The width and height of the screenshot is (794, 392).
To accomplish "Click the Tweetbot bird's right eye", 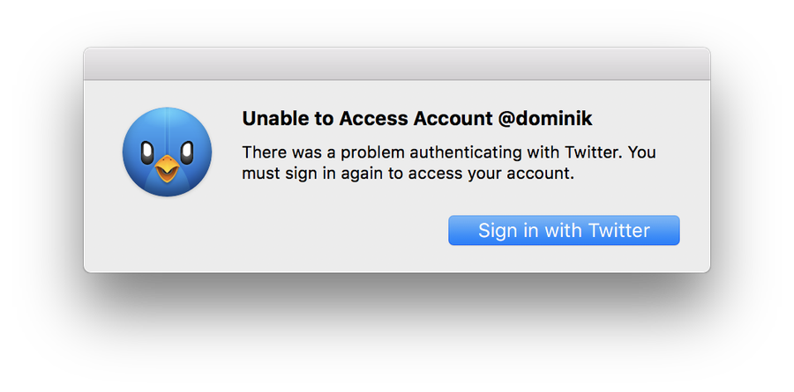I will [186, 148].
